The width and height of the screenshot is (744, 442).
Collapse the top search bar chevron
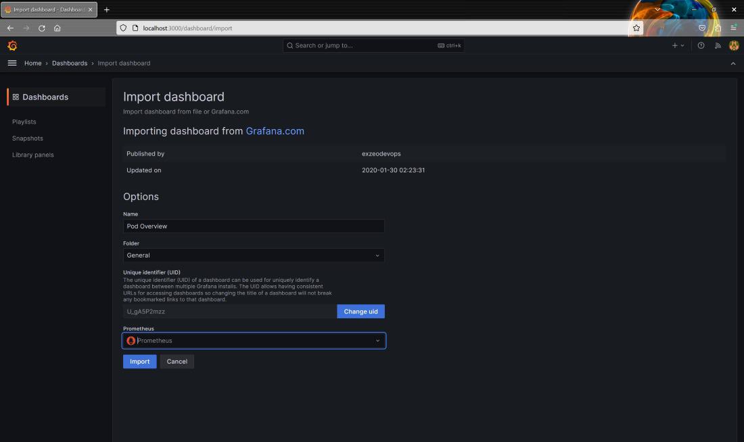point(733,63)
